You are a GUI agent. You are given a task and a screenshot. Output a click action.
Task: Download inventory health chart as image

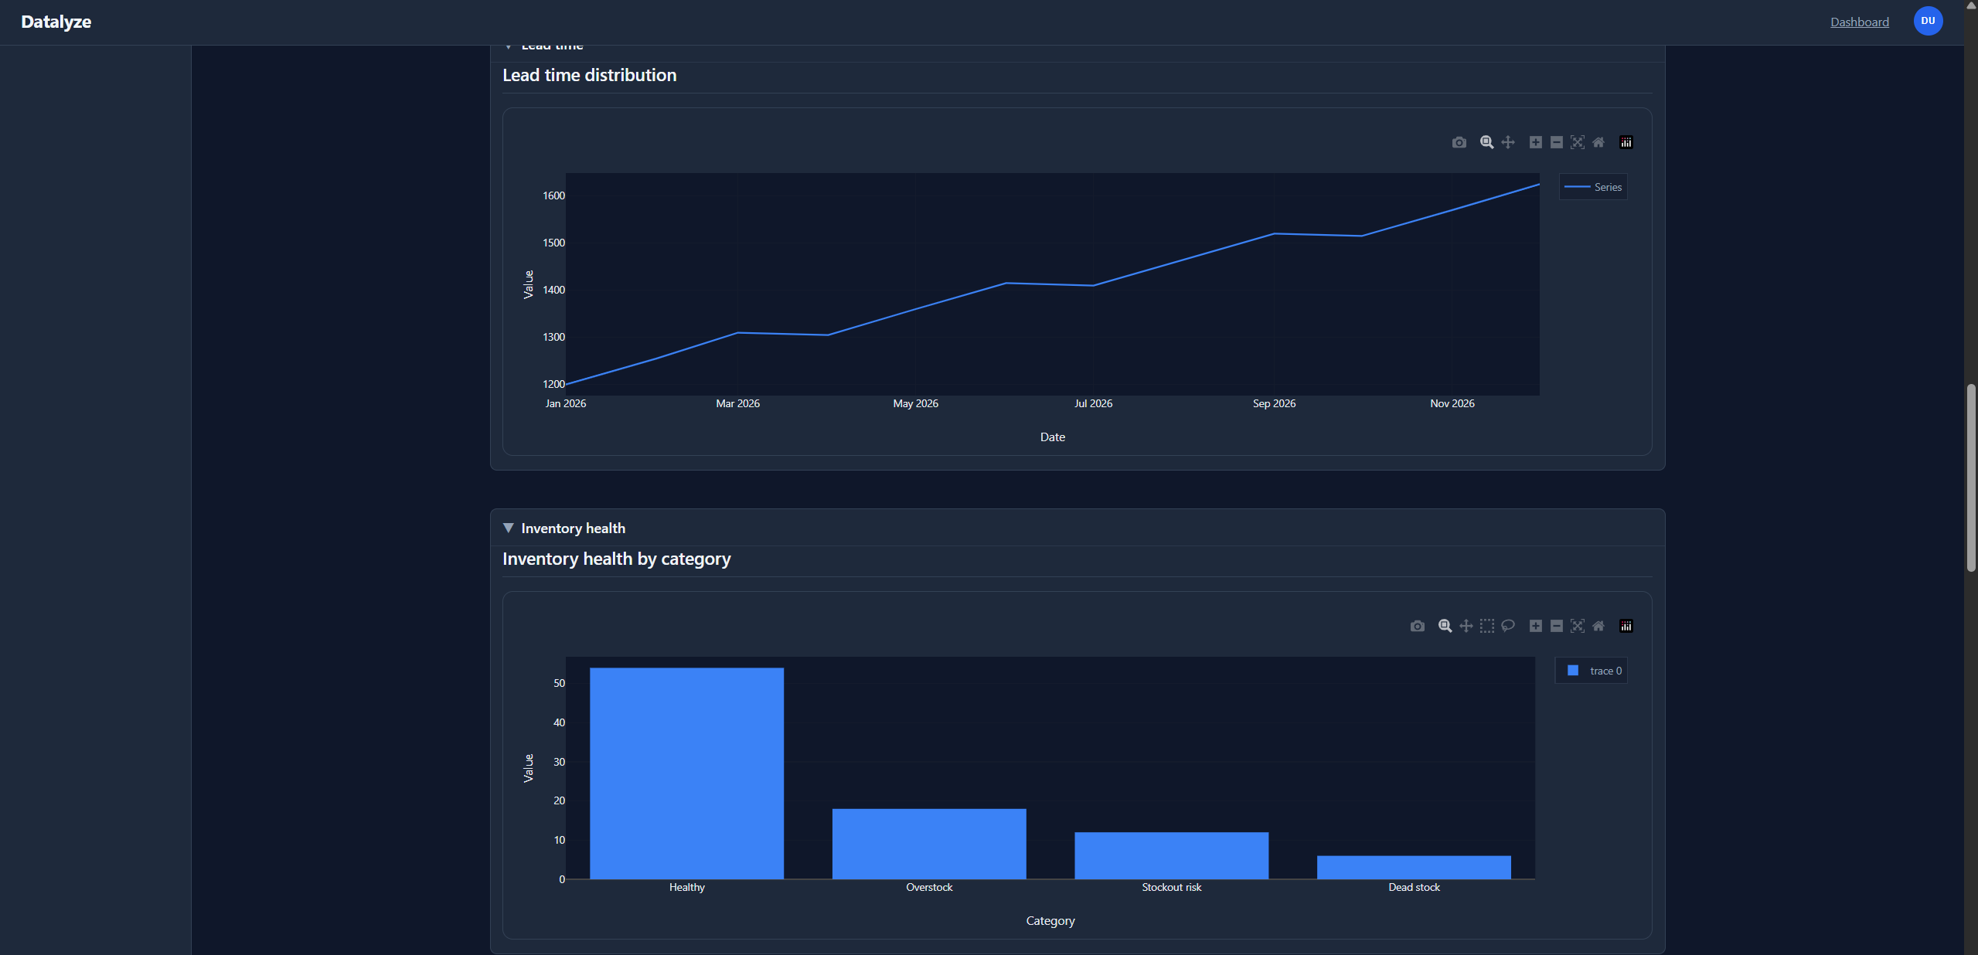[1417, 626]
